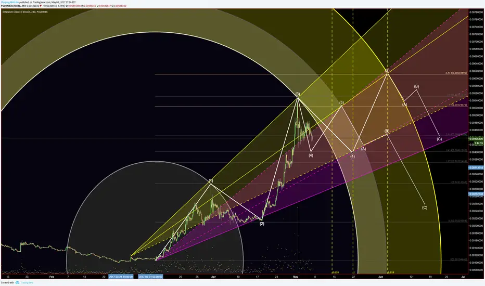
Task: Click the blue 0.00313618 price label
Action: pos(476,167)
